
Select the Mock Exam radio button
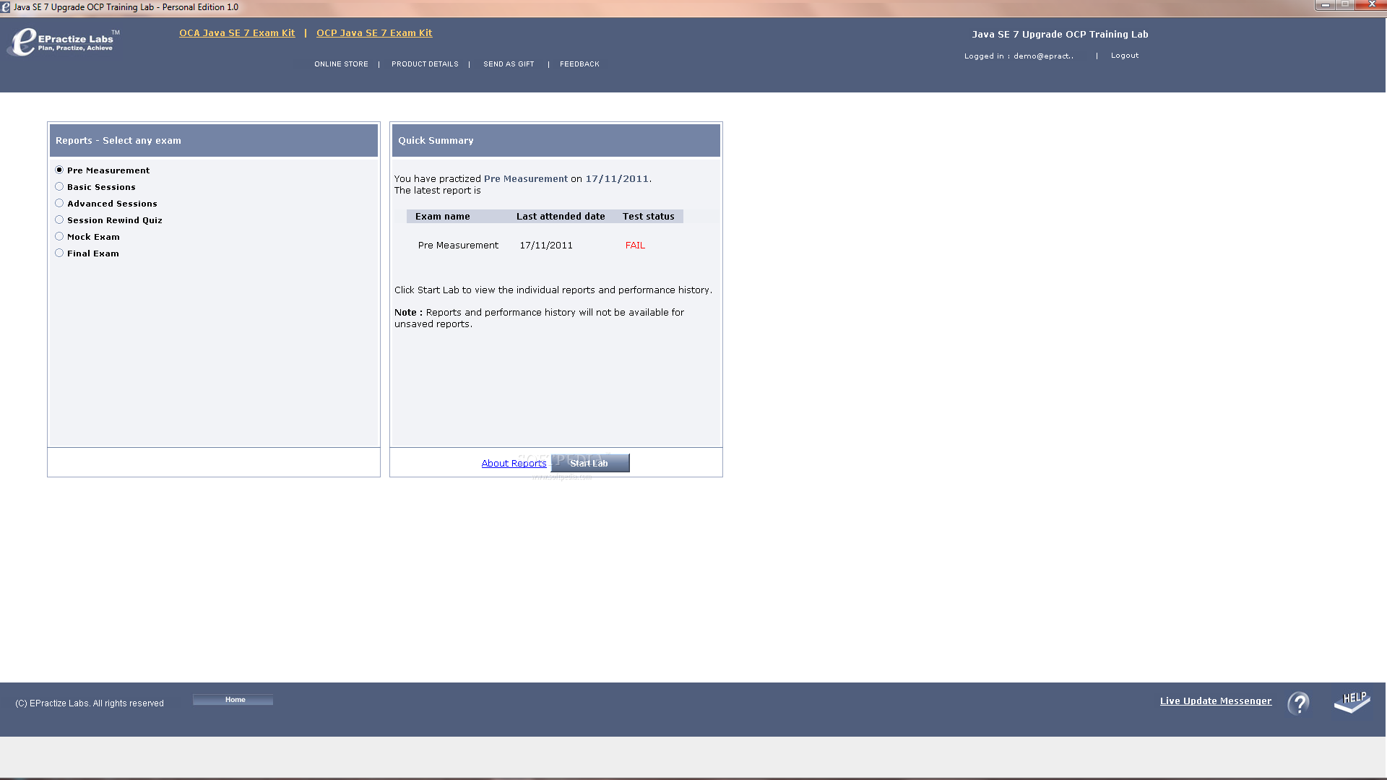(x=59, y=236)
